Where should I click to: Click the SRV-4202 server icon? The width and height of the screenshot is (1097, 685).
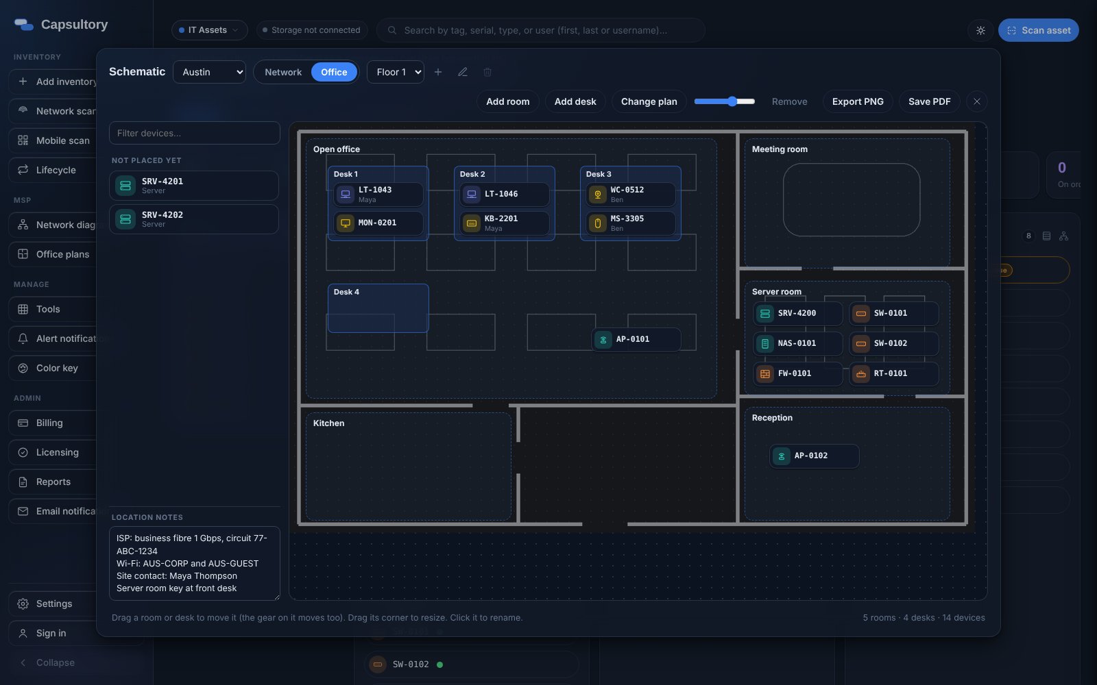pos(125,219)
